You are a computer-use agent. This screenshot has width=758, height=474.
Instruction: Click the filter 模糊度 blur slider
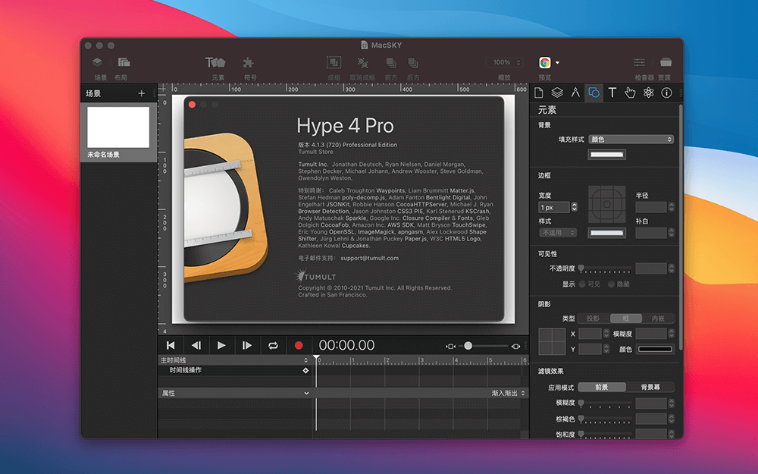[x=606, y=403]
